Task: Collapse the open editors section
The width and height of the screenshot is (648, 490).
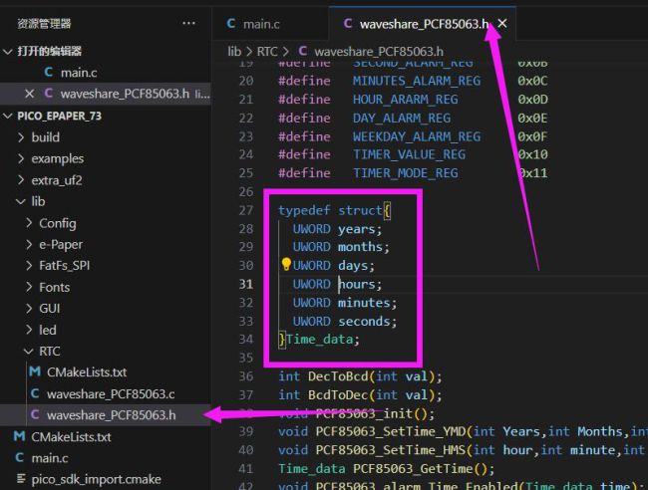Action: pos(7,52)
